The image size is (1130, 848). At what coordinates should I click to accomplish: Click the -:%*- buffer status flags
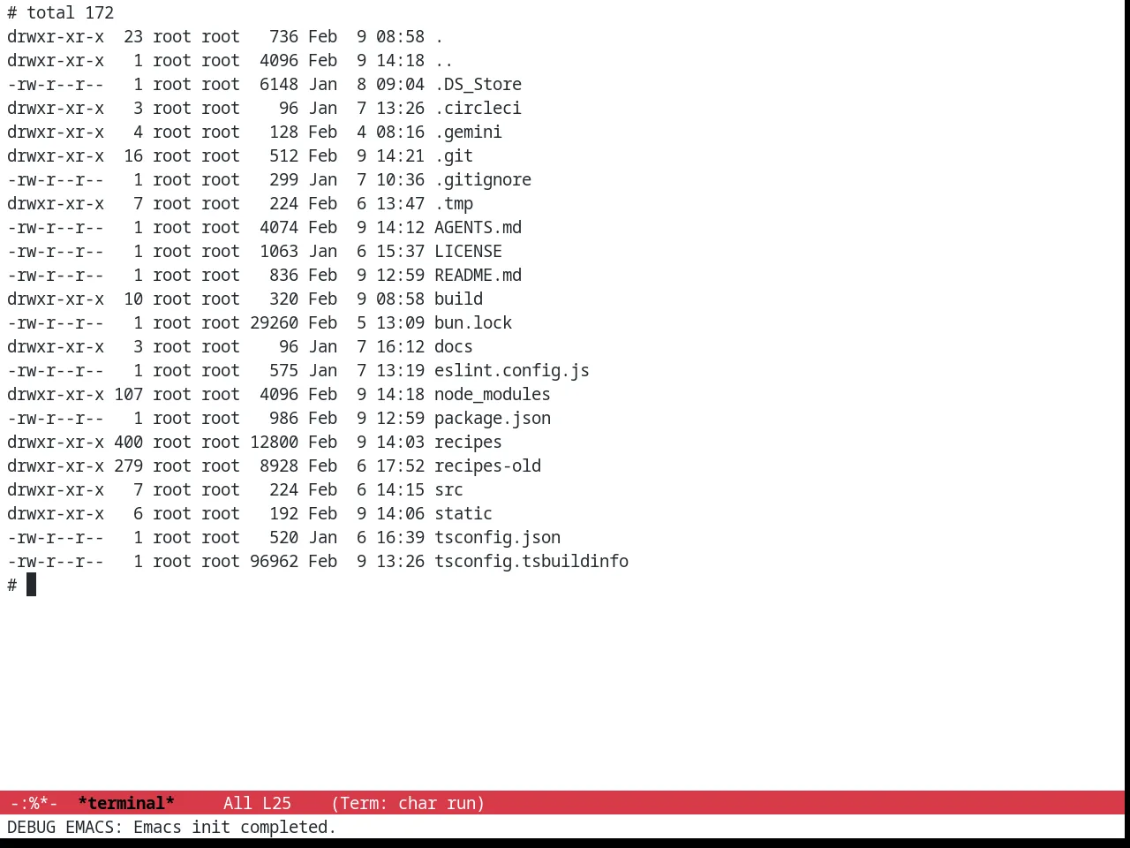pos(34,803)
